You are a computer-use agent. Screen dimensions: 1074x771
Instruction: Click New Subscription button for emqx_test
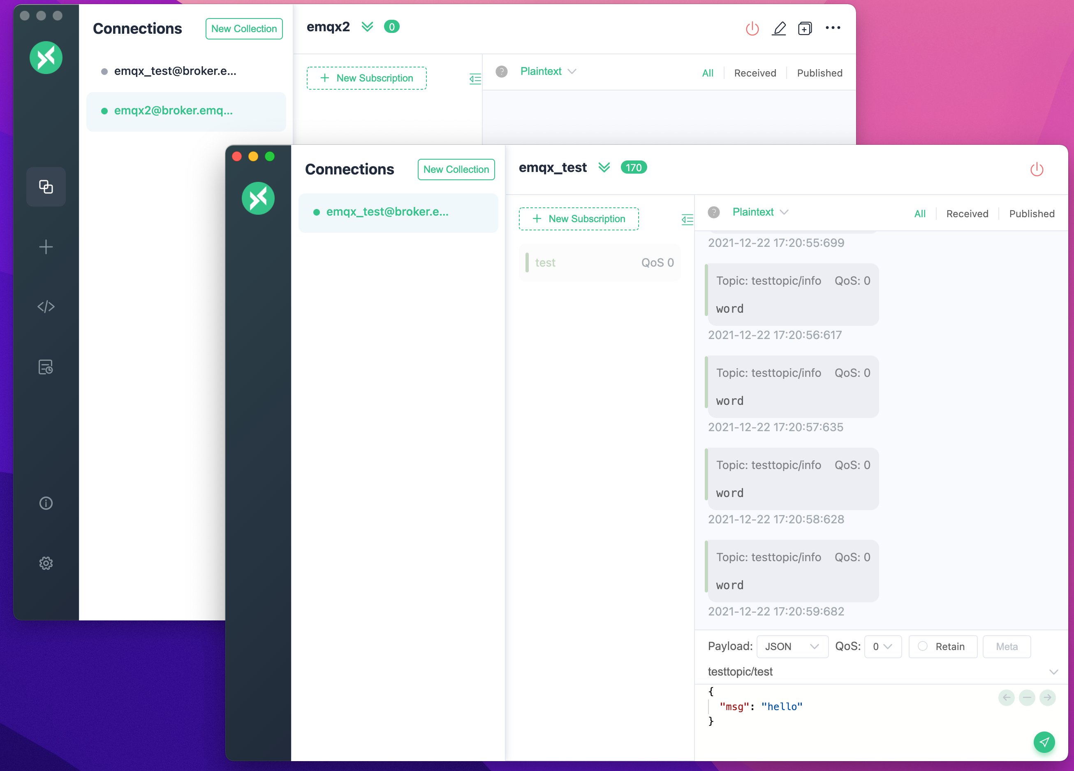[579, 218]
